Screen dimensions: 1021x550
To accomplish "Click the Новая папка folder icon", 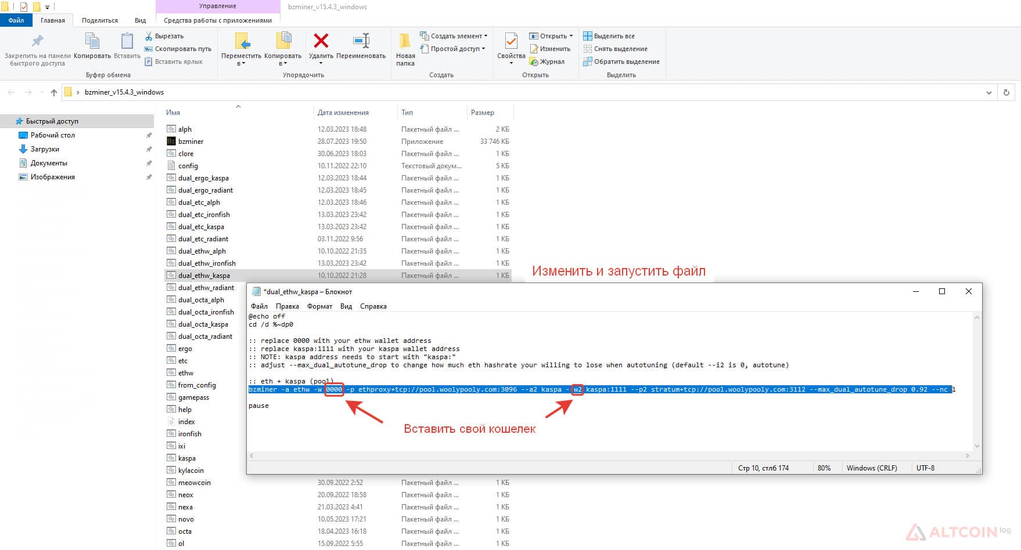I will click(405, 41).
